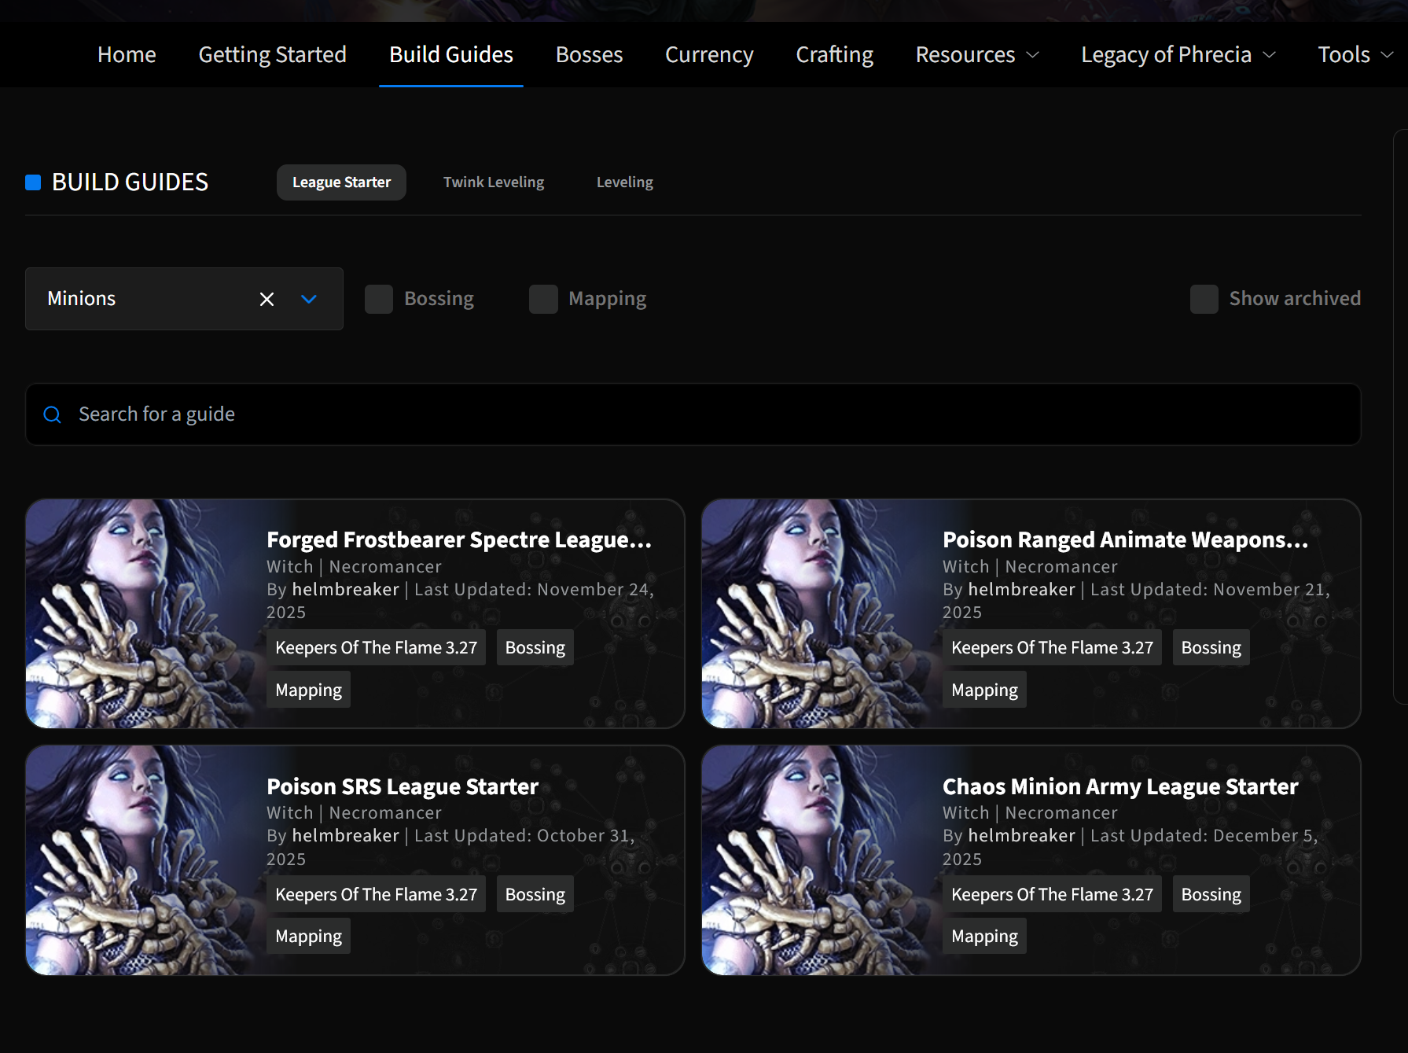Enable the Bossing filter checkbox
1408x1053 pixels.
pos(379,299)
